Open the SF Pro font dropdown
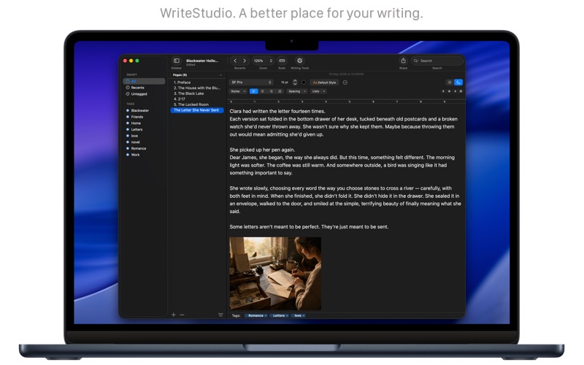The image size is (584, 365). coord(251,82)
